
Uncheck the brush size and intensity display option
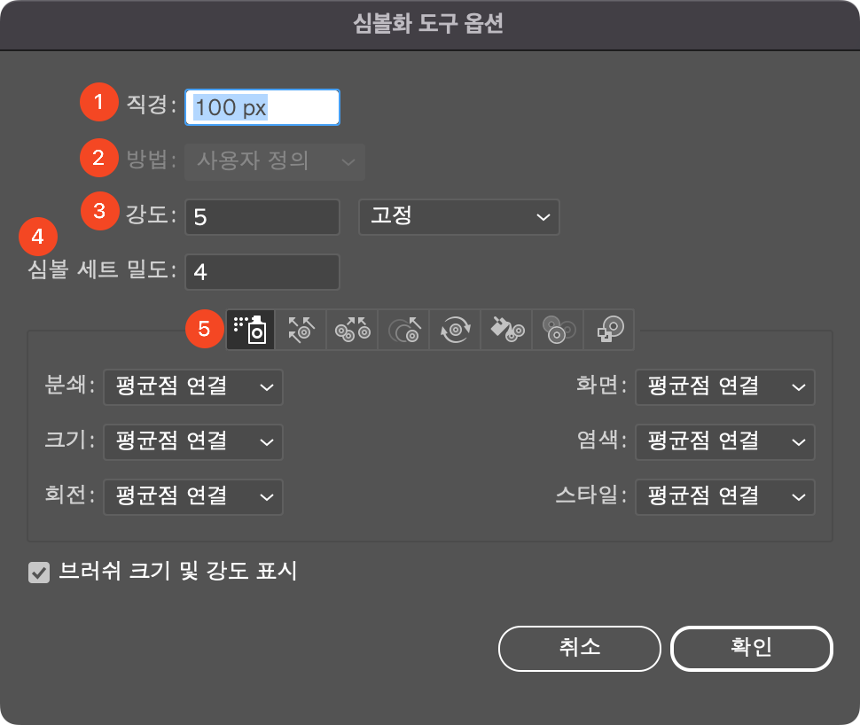(x=38, y=573)
